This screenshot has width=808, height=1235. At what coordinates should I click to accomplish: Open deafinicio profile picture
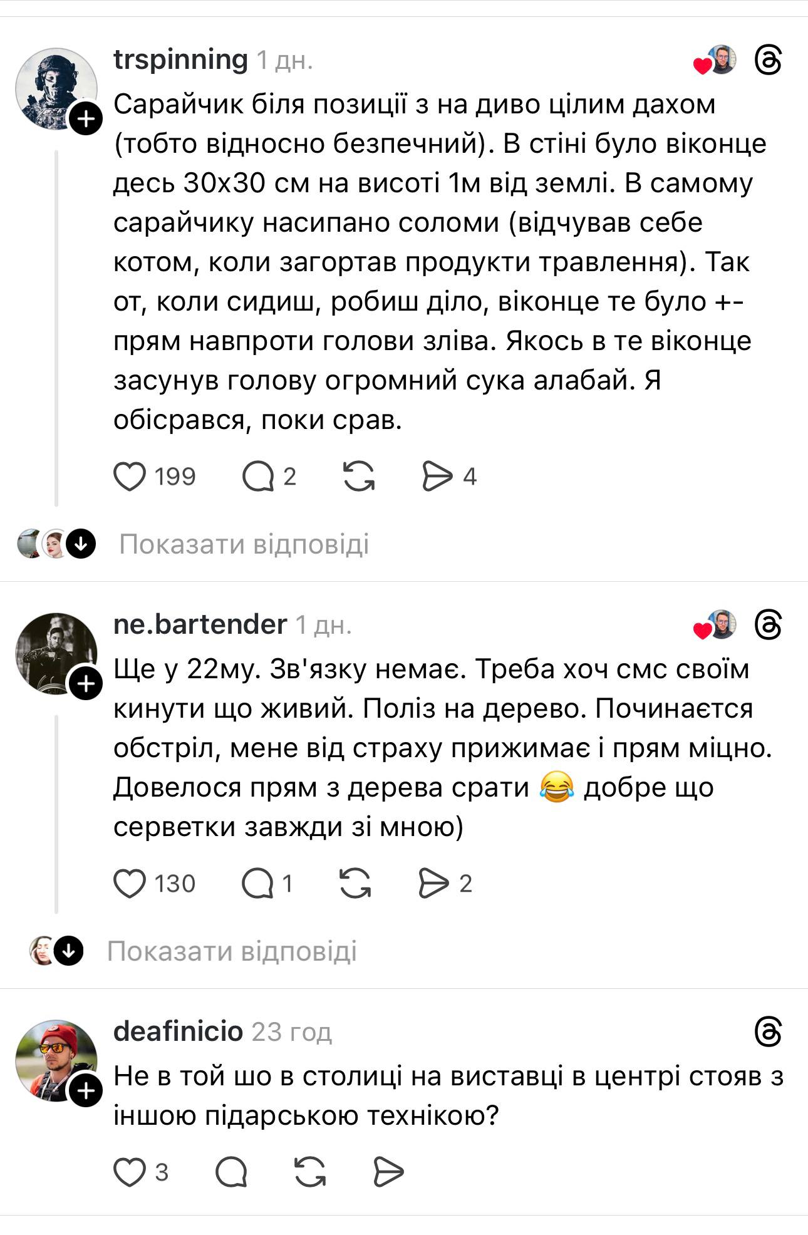coord(56,1060)
